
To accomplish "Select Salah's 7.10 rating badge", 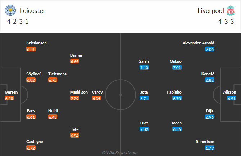I will click(144, 67).
